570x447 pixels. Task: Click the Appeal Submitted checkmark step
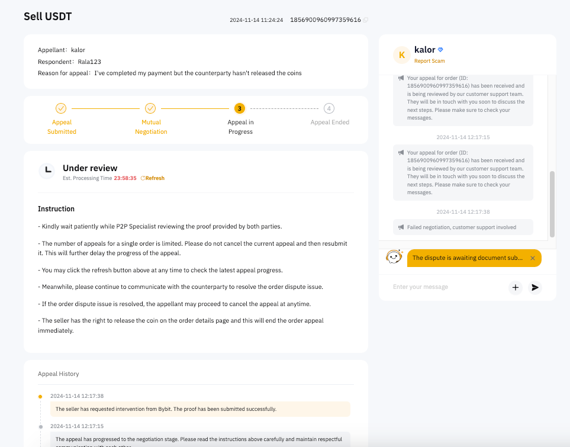click(61, 108)
